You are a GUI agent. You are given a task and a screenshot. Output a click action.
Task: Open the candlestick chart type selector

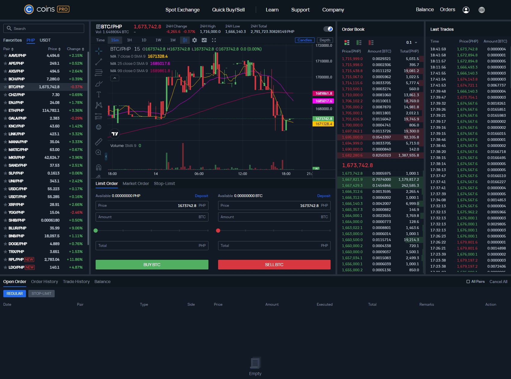(185, 40)
